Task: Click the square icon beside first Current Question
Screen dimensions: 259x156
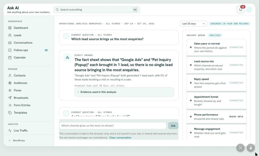Action: pyautogui.click(x=66, y=36)
